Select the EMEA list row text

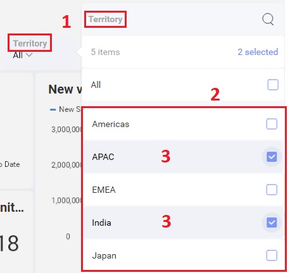[104, 190]
